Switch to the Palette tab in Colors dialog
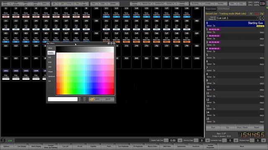This screenshot has width=268, height=150. pos(51,53)
